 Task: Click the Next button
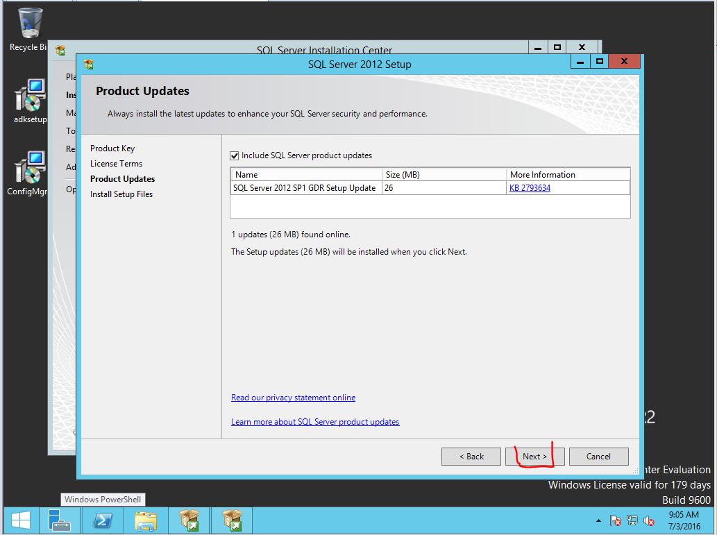534,457
